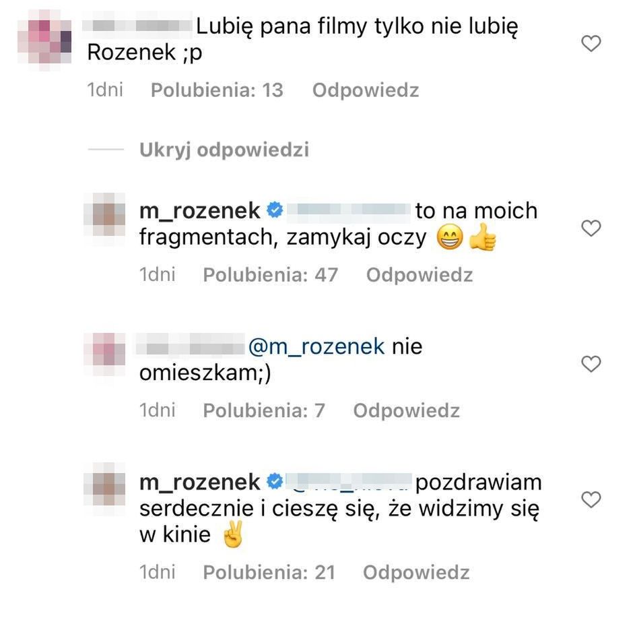Tap heart beside 'zamykaj oczy' reply
The width and height of the screenshot is (637, 620).
pyautogui.click(x=591, y=228)
